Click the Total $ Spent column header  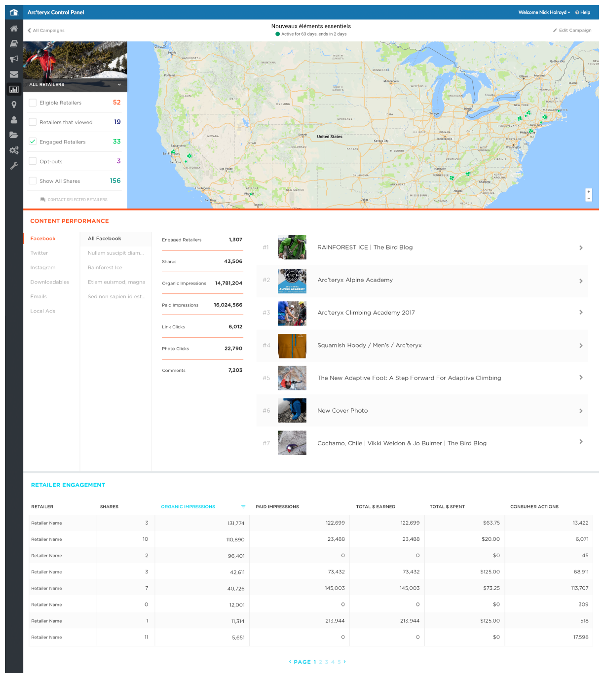point(447,507)
